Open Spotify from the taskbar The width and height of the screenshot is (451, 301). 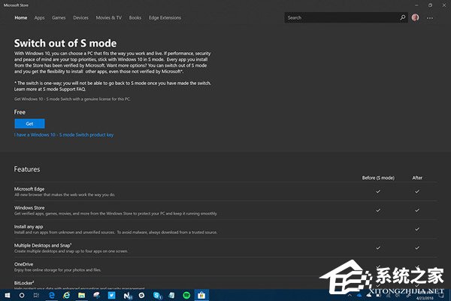click(186, 295)
